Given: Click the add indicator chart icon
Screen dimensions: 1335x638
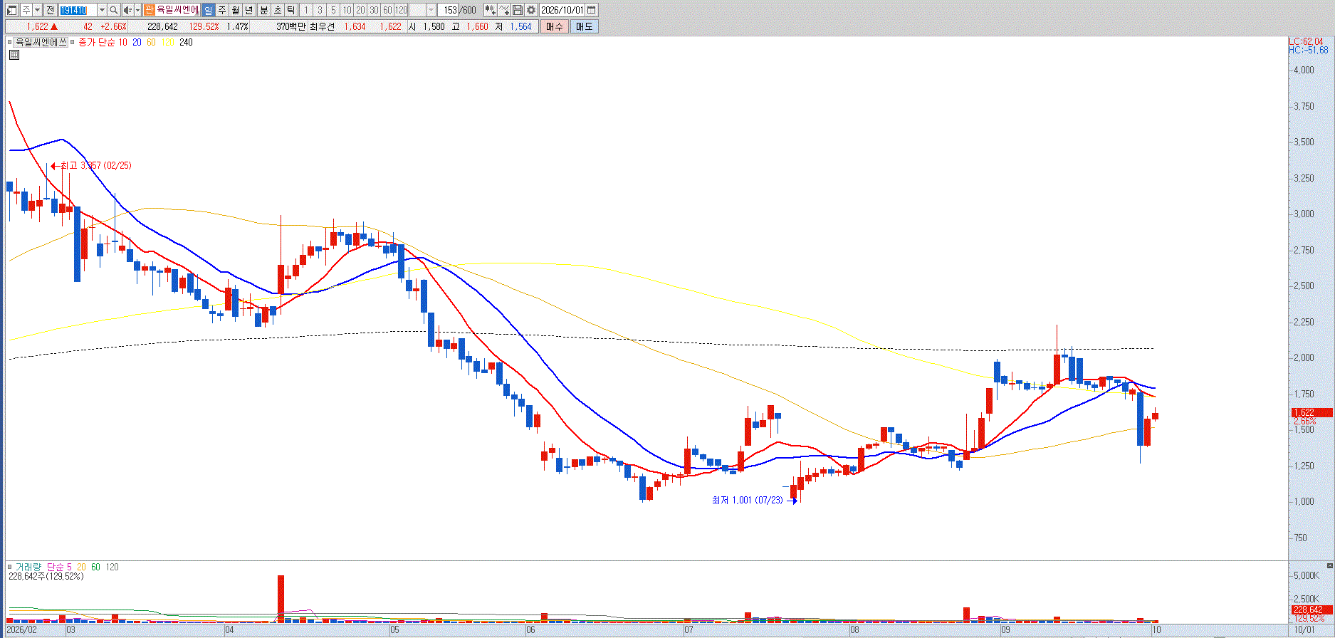Looking at the screenshot, I should [504, 10].
